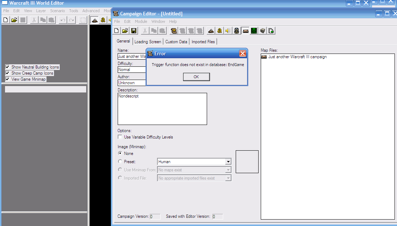This screenshot has height=226, width=397.
Task: Open World Editor Scenario menu
Action: [x=58, y=11]
